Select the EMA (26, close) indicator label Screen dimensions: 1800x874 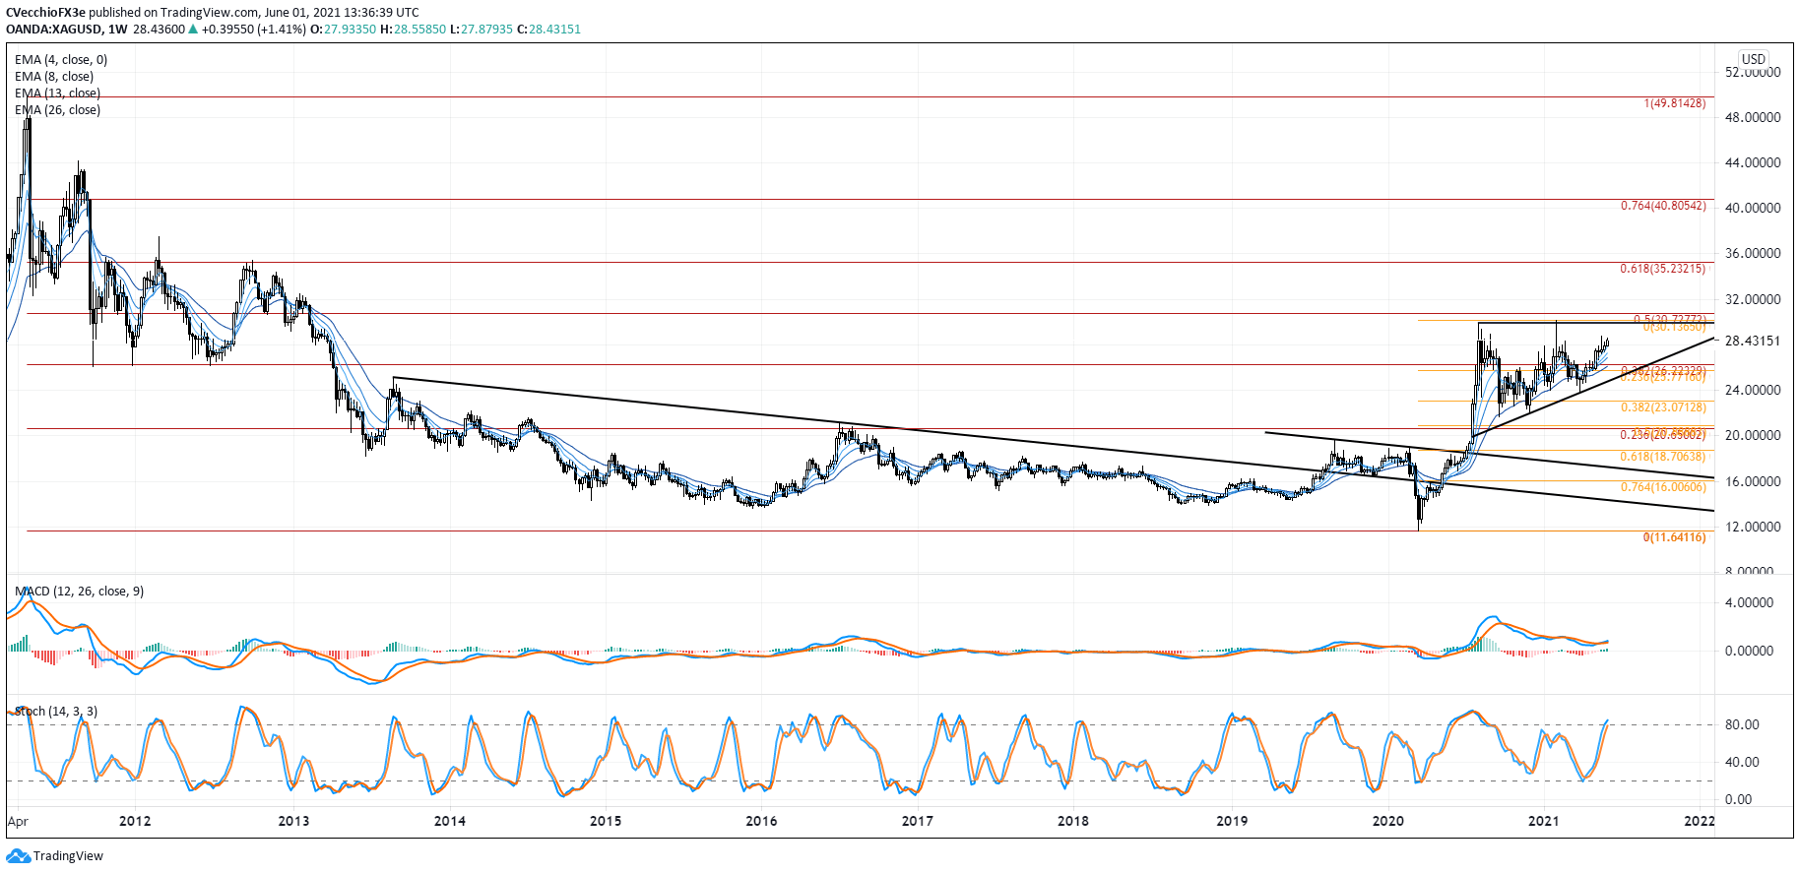(57, 110)
